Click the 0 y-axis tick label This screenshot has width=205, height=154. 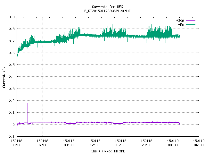click(13, 125)
